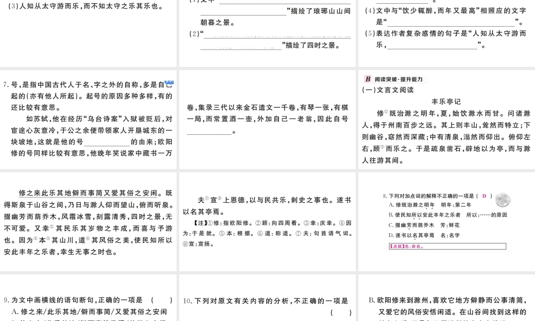
Task: Click the B 阅读突破·提升能力 section label
Action: (394, 79)
